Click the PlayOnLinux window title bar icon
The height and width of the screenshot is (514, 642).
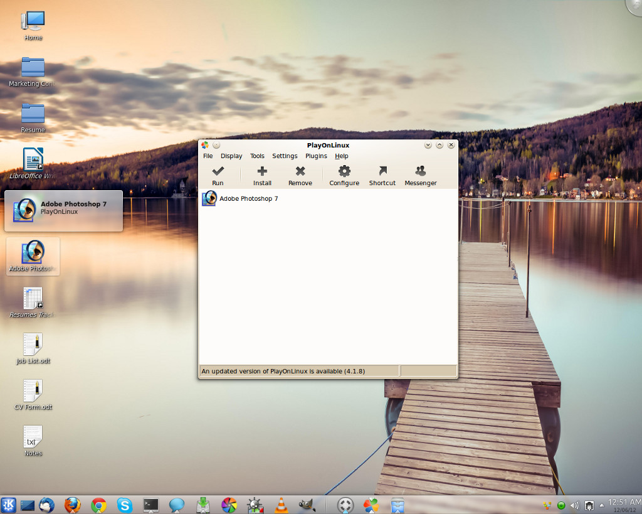[205, 145]
